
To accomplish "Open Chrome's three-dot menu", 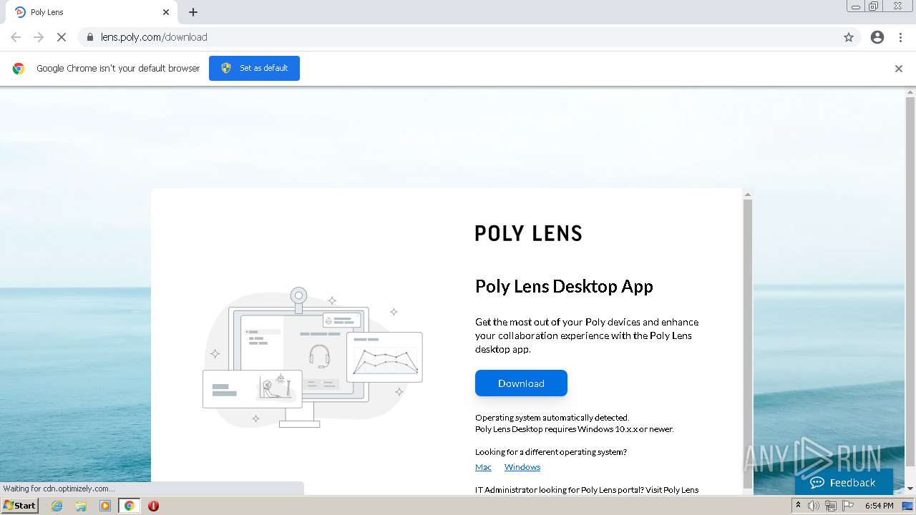I will click(900, 37).
